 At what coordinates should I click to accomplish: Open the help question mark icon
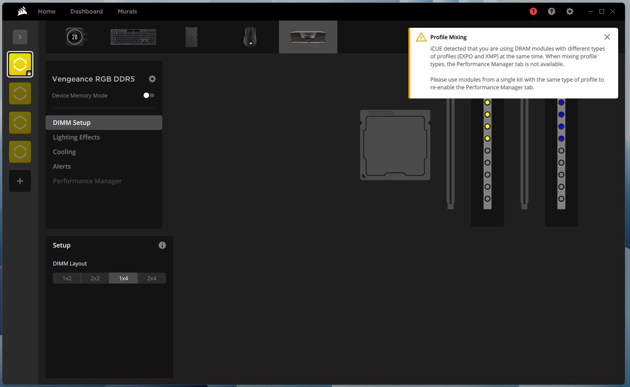pyautogui.click(x=552, y=11)
